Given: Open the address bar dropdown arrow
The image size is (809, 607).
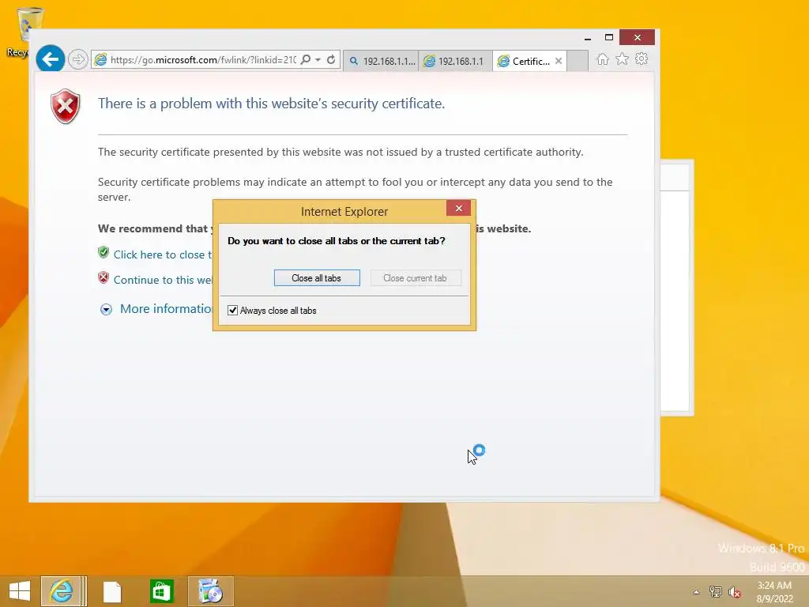Looking at the screenshot, I should coord(318,60).
